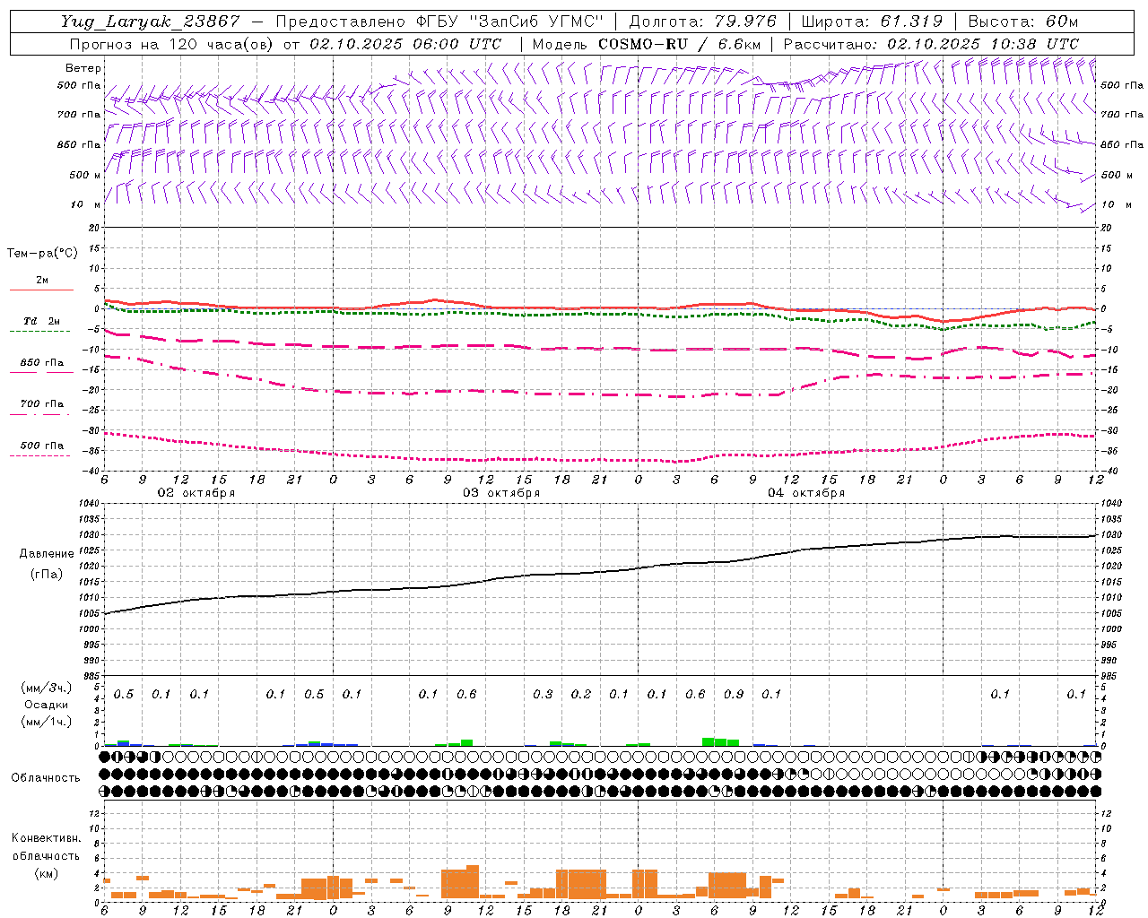Click the 0.2 precipitation value
Screen dimensions: 1148x918
tap(581, 694)
